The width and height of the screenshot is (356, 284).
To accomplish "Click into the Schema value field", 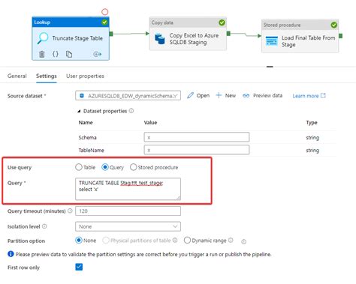I will pos(197,137).
